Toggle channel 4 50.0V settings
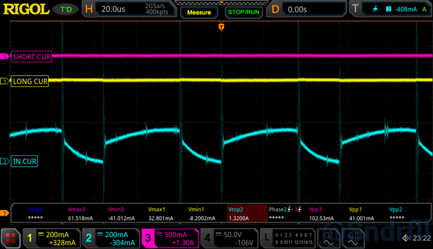 [229, 238]
